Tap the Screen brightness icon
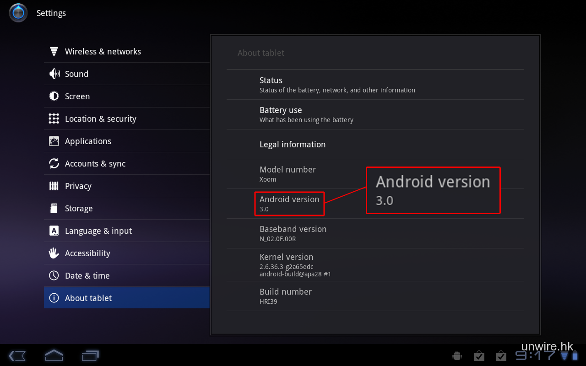Screen dimensions: 586x366 click(54, 97)
